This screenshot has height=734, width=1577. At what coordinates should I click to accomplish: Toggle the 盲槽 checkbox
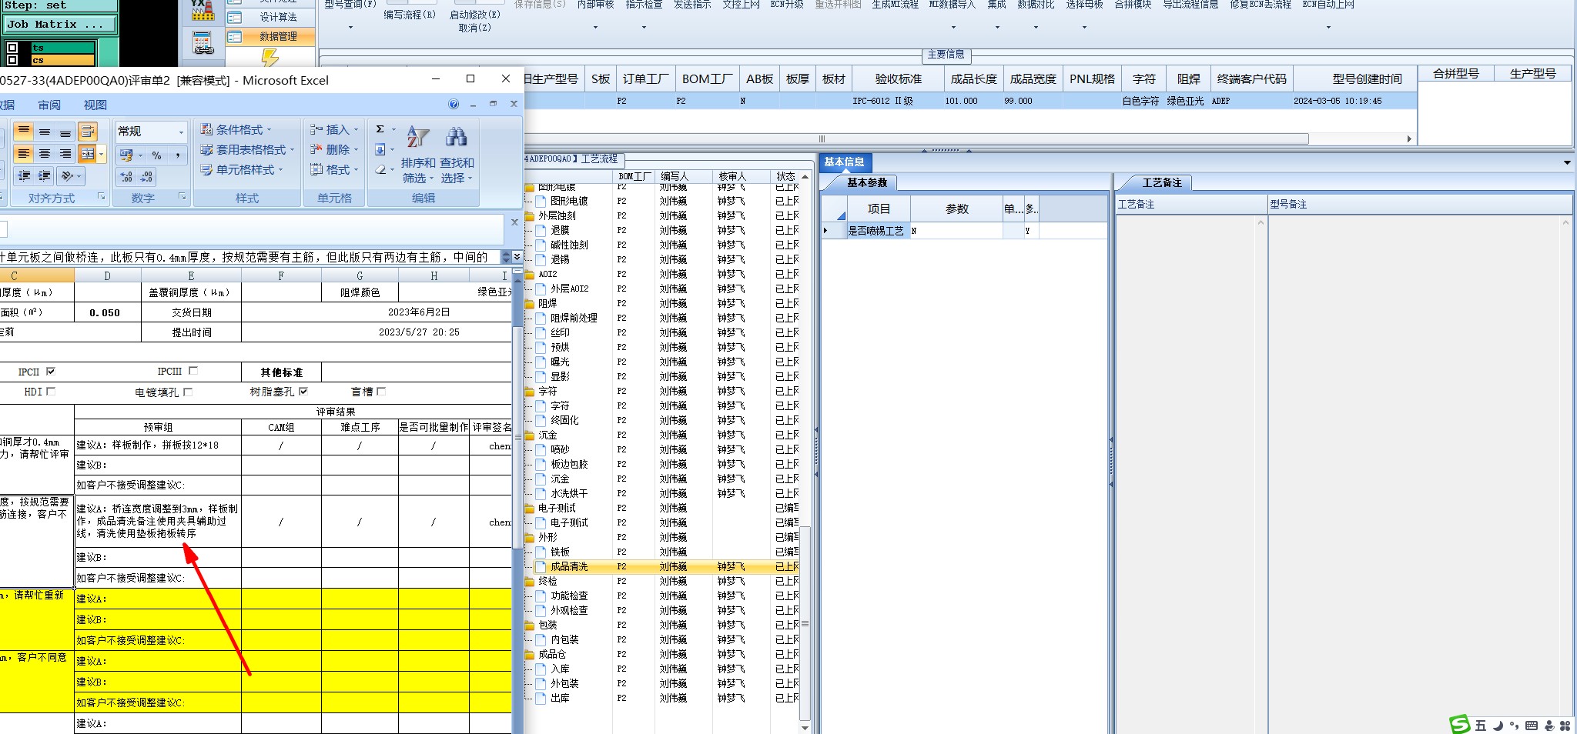tap(381, 391)
